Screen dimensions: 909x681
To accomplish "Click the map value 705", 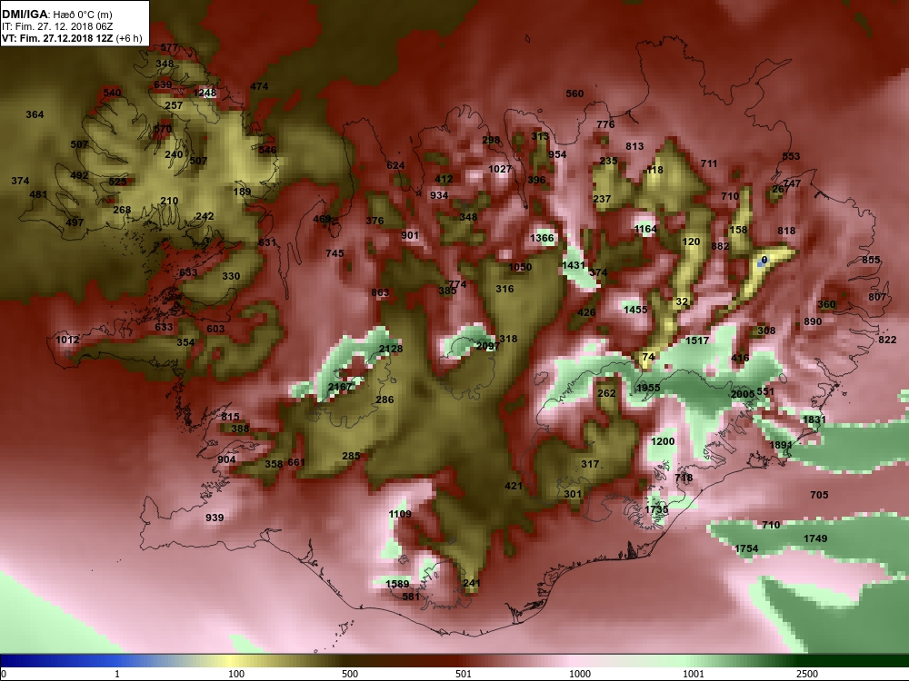I will (x=819, y=495).
